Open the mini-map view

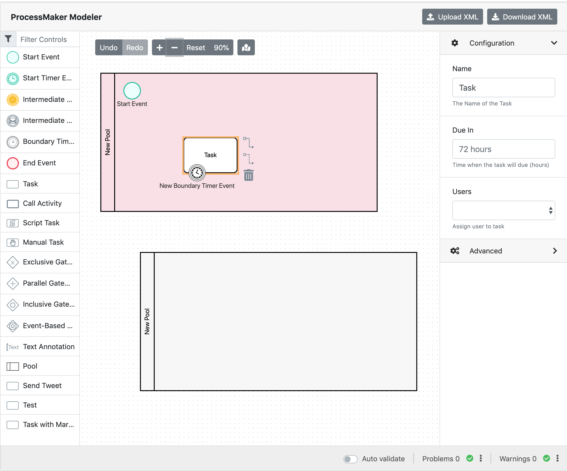(246, 47)
